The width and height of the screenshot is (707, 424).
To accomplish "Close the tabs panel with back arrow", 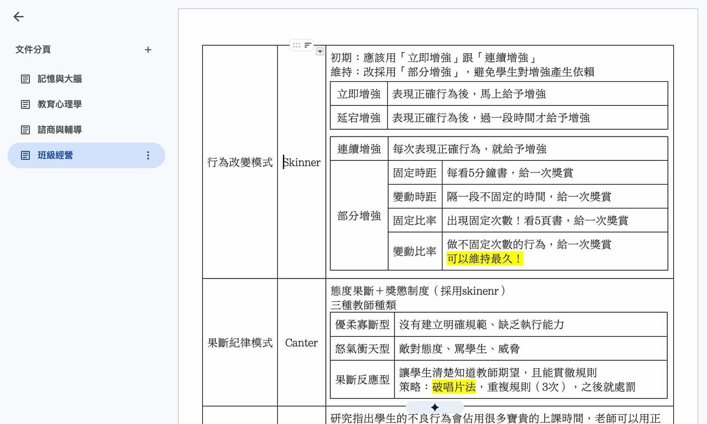I will point(19,17).
